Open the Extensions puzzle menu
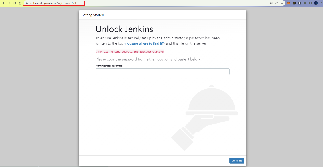 point(305,3)
